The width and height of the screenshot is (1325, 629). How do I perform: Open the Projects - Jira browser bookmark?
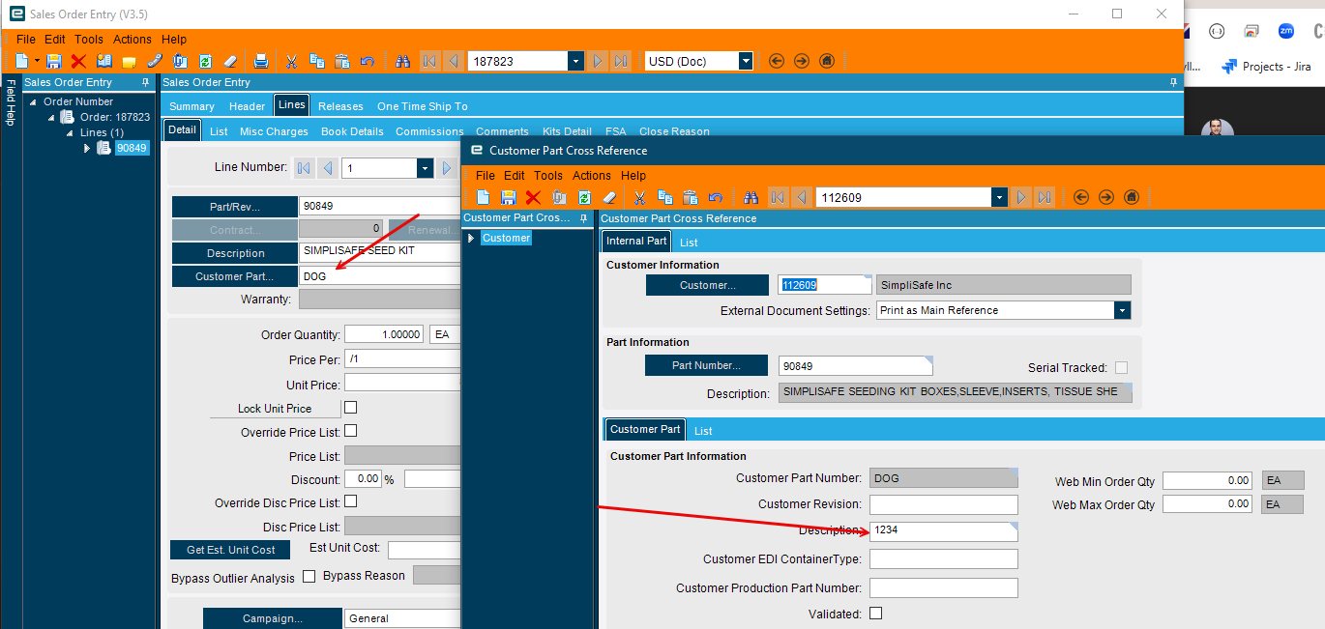coord(1266,67)
